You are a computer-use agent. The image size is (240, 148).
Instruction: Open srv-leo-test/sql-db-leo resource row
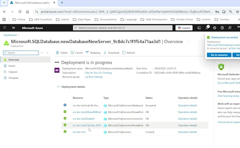[86, 105]
